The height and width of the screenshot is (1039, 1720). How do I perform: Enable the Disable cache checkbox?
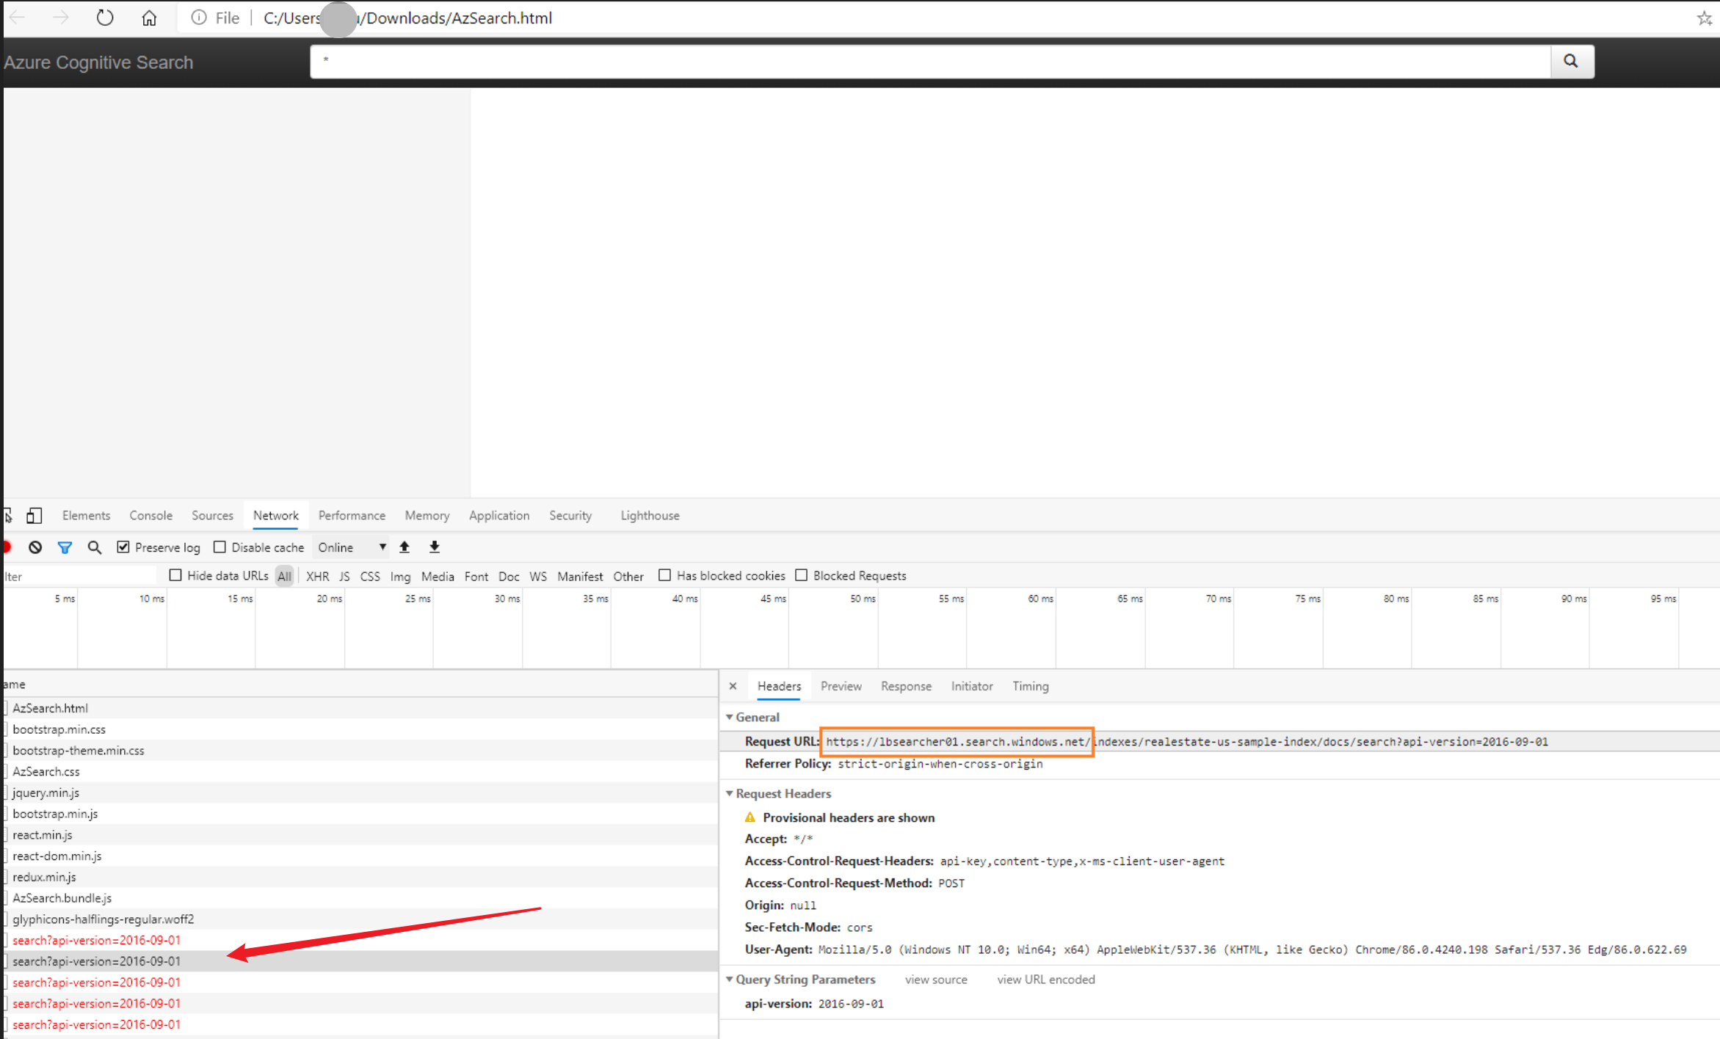coord(219,547)
